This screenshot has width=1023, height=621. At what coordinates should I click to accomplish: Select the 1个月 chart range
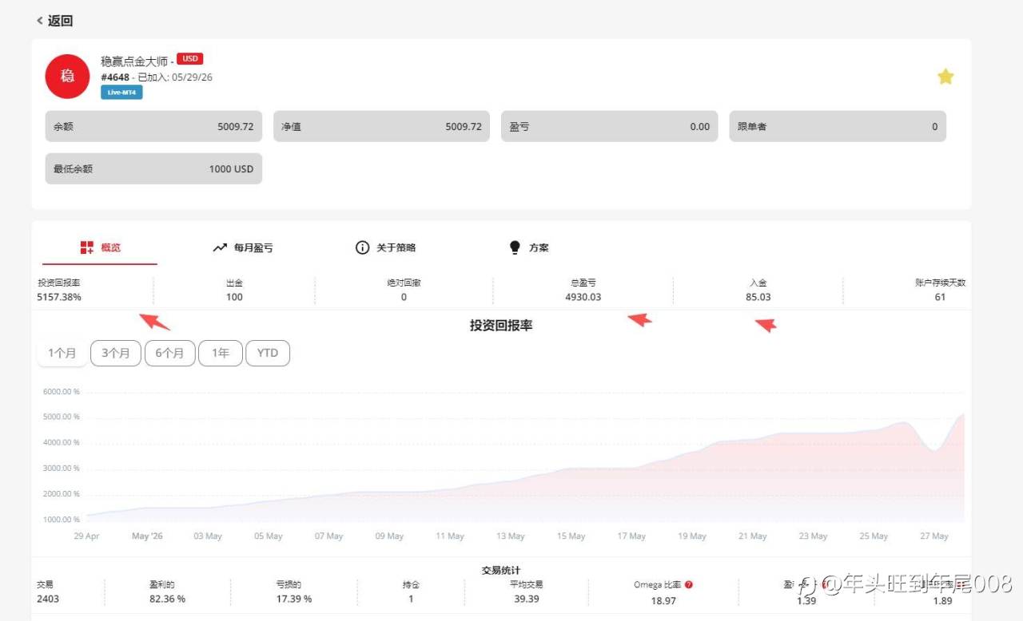[62, 353]
